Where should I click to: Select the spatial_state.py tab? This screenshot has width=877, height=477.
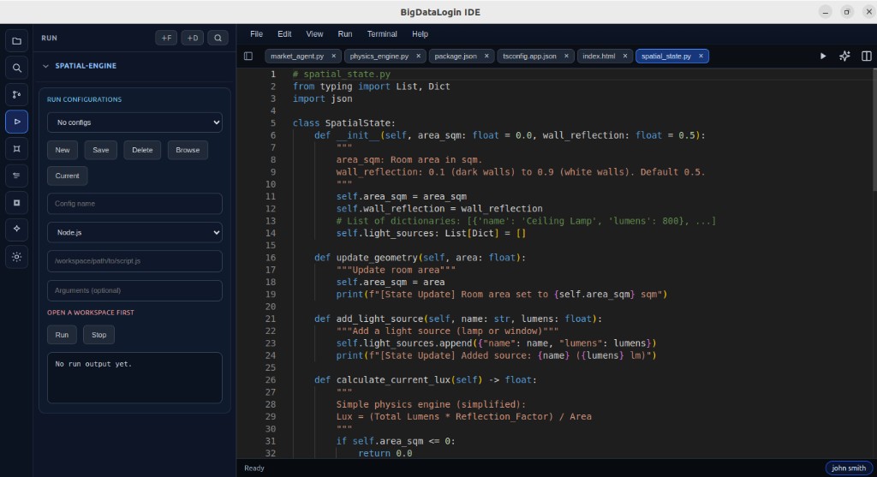[x=666, y=56]
